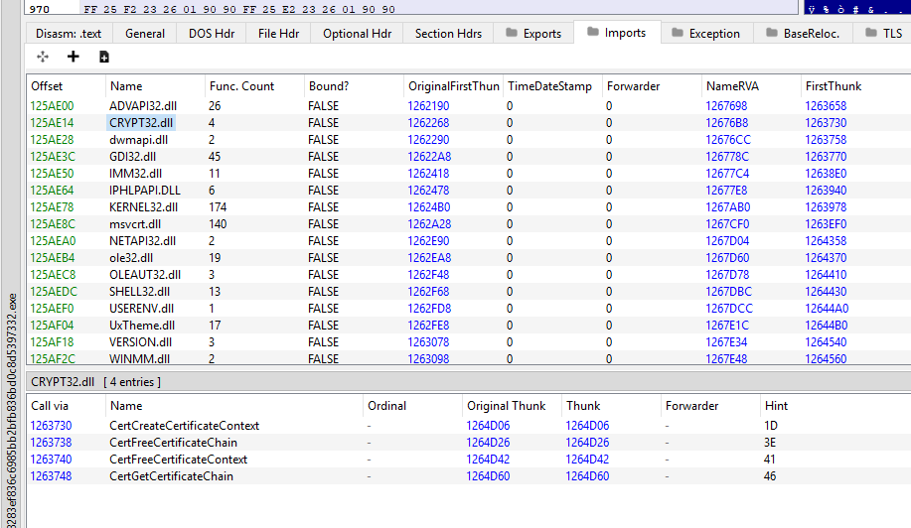Select the CertCreateCertificateContext function row
The width and height of the screenshot is (911, 528).
coord(468,426)
